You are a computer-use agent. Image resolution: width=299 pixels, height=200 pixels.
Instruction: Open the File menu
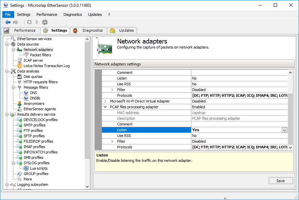(x=8, y=15)
